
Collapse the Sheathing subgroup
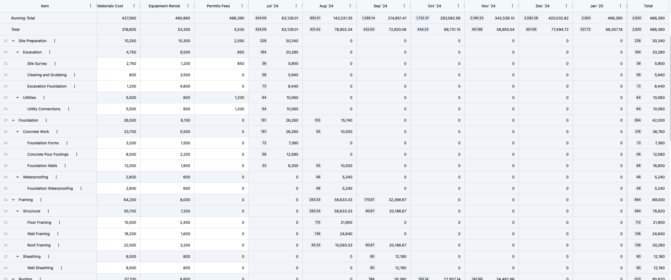[x=18, y=256]
